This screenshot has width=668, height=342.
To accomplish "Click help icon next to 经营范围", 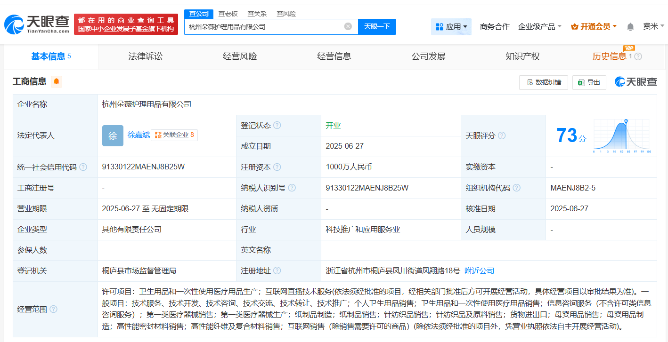I will coord(54,309).
